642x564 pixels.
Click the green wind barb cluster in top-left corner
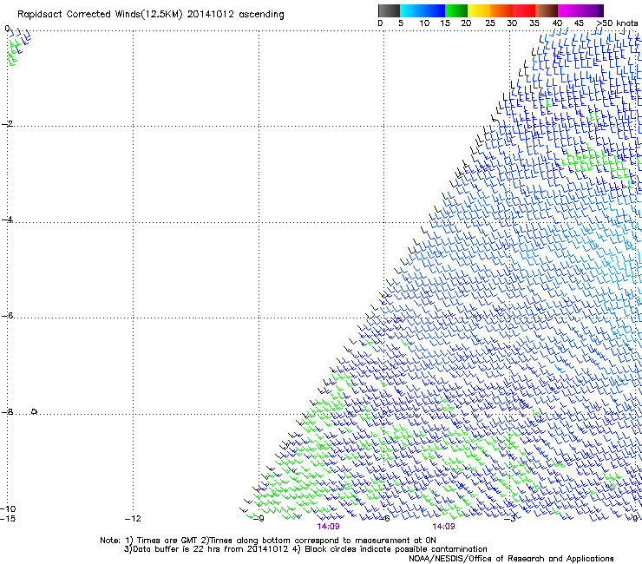13,53
